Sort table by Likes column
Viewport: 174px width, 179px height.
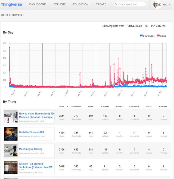[x=91, y=107]
